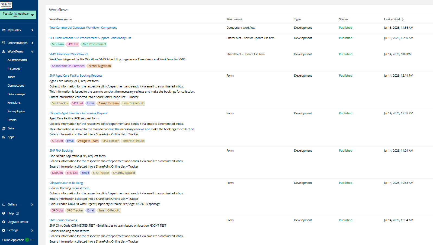Click the SP Team tag
The height and width of the screenshot is (245, 433).
point(57,44)
